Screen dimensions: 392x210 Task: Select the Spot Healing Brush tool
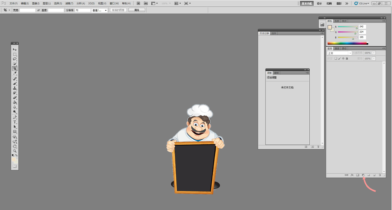tap(15, 79)
